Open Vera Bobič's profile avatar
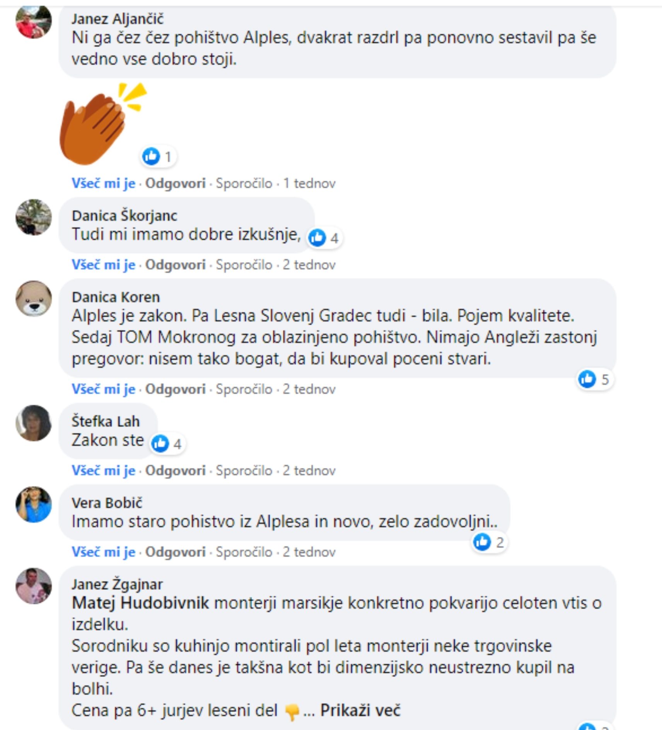 click(33, 505)
